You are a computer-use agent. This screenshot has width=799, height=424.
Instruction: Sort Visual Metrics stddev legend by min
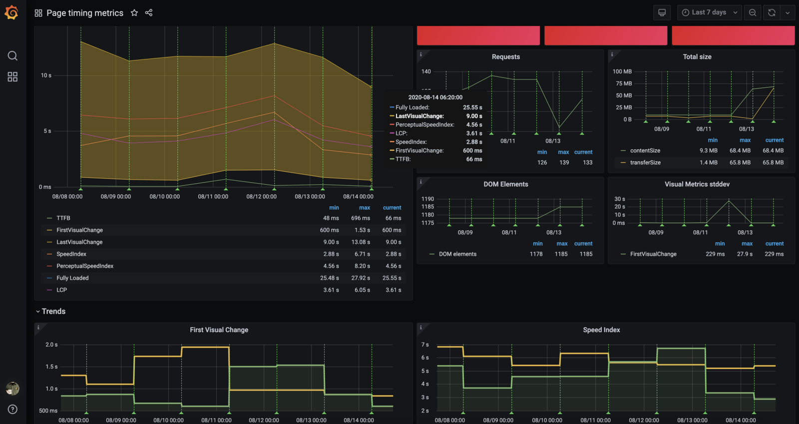[x=720, y=244]
